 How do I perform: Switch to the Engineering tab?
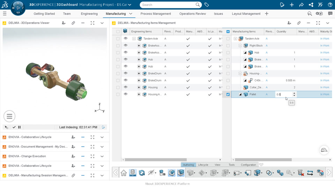tap(89, 14)
